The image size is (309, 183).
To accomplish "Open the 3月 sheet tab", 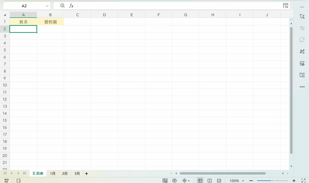I will (77, 173).
